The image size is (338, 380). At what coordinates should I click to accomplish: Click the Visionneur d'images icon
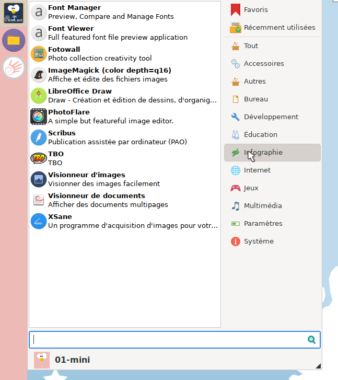coord(39,179)
